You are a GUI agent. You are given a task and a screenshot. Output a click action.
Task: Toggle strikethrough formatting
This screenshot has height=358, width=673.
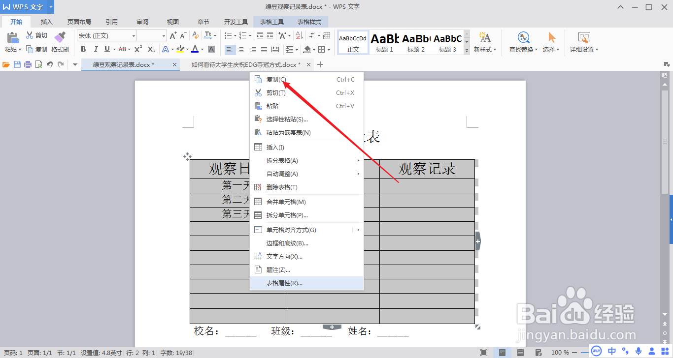tap(122, 49)
